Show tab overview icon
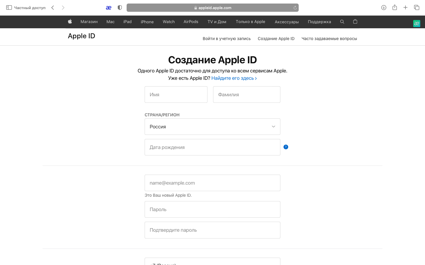Viewport: 425px width, 265px height. point(416,8)
